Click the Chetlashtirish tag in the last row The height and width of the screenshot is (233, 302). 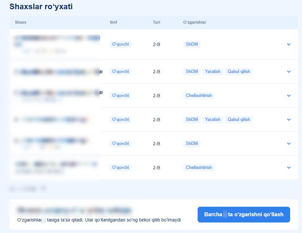click(199, 168)
